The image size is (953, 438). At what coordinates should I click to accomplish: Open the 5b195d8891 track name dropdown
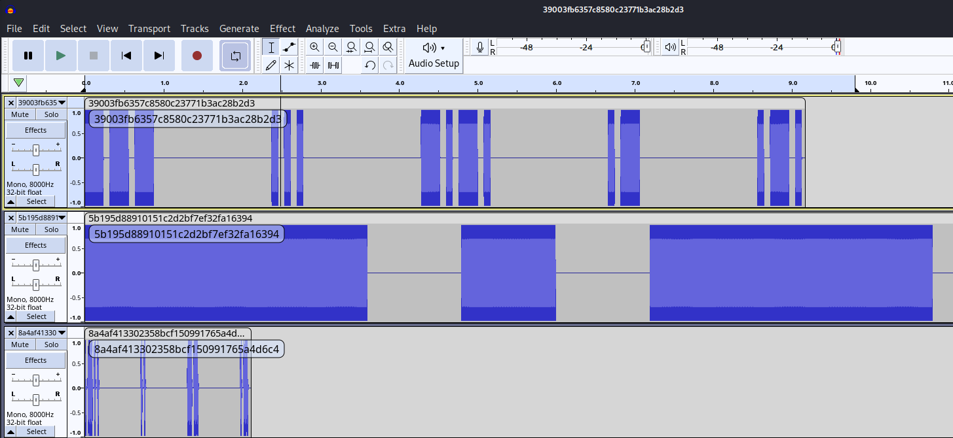tap(42, 218)
